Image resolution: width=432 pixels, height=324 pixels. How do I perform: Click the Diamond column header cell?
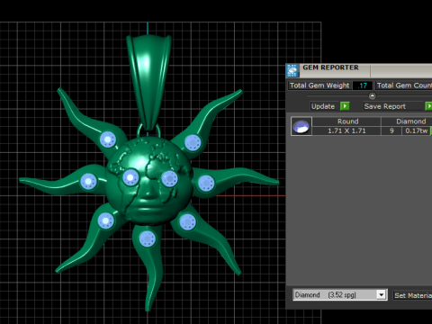coord(407,121)
